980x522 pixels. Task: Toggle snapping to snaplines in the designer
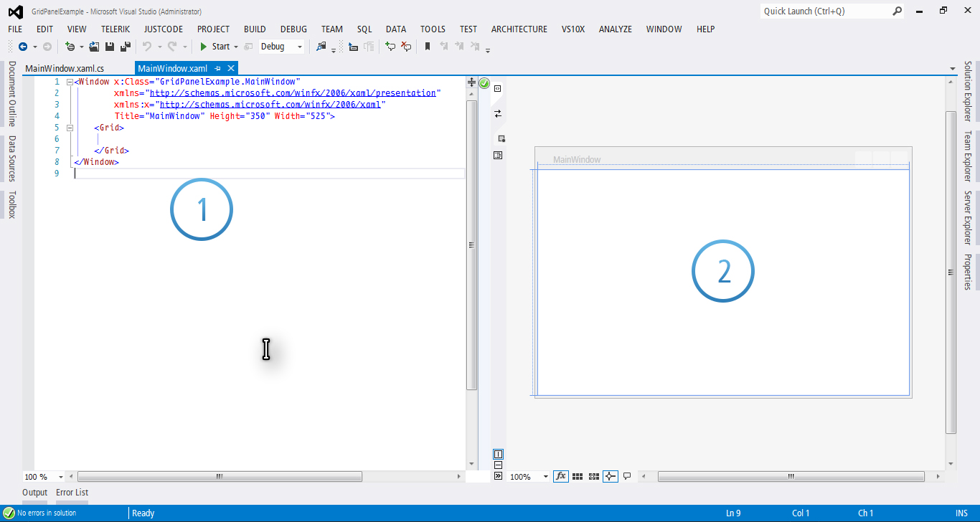click(x=610, y=476)
